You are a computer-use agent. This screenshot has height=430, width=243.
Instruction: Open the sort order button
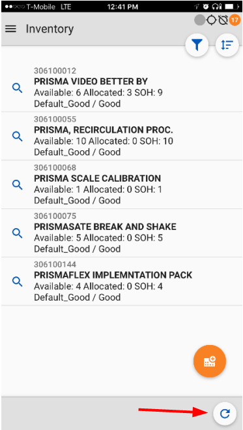(227, 45)
